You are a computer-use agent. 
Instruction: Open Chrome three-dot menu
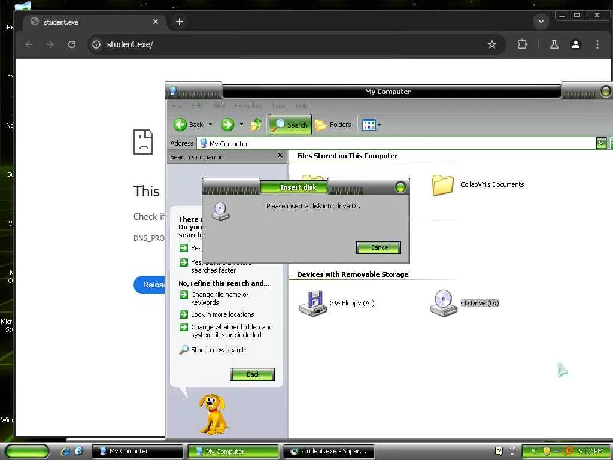(597, 44)
